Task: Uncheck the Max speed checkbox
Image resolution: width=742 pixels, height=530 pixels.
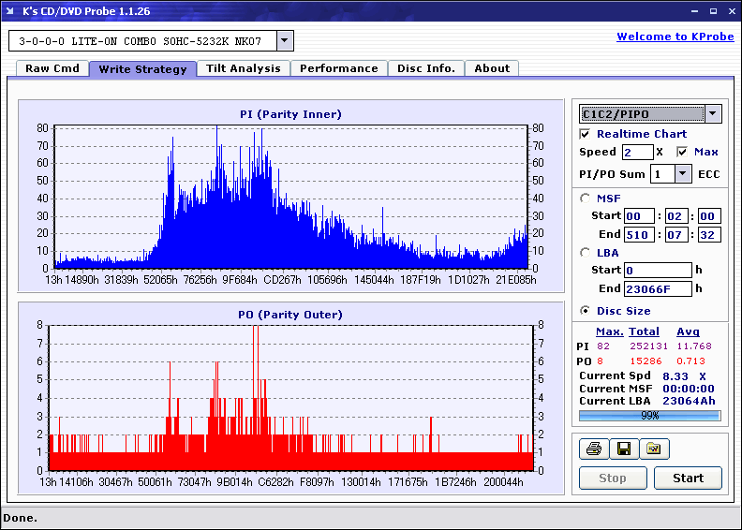Action: tap(682, 153)
